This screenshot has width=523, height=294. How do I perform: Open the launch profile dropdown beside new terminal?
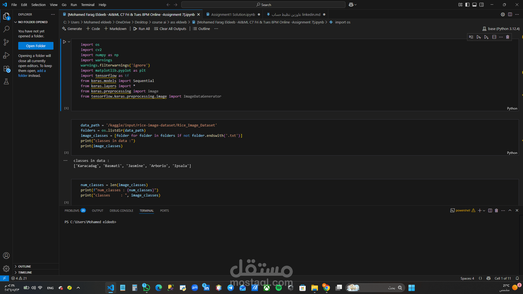click(484, 211)
